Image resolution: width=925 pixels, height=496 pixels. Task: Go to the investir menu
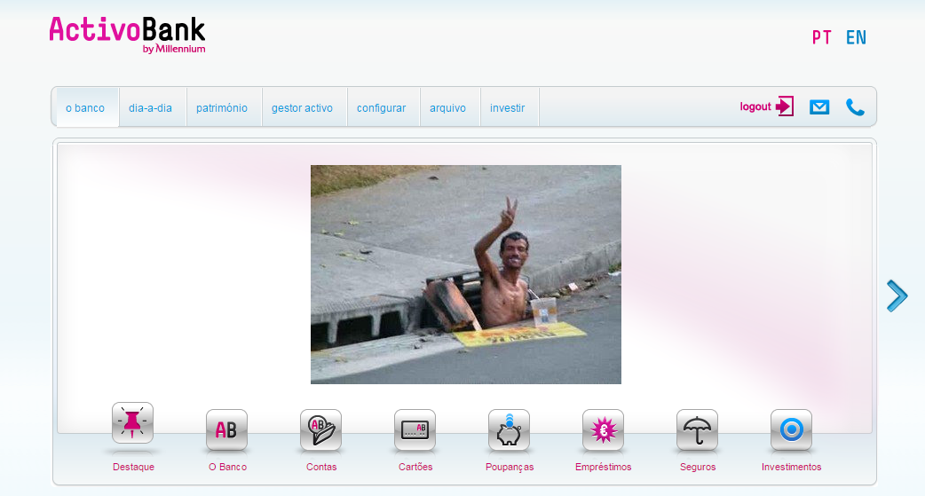click(x=508, y=107)
